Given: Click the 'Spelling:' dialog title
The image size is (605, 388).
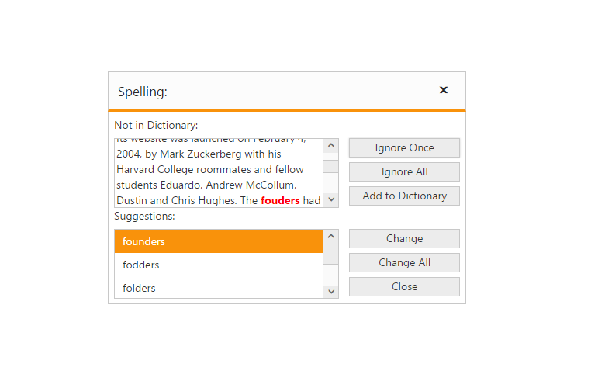Looking at the screenshot, I should click(143, 92).
